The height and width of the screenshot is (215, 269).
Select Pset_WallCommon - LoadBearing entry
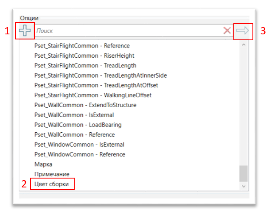click(78, 125)
